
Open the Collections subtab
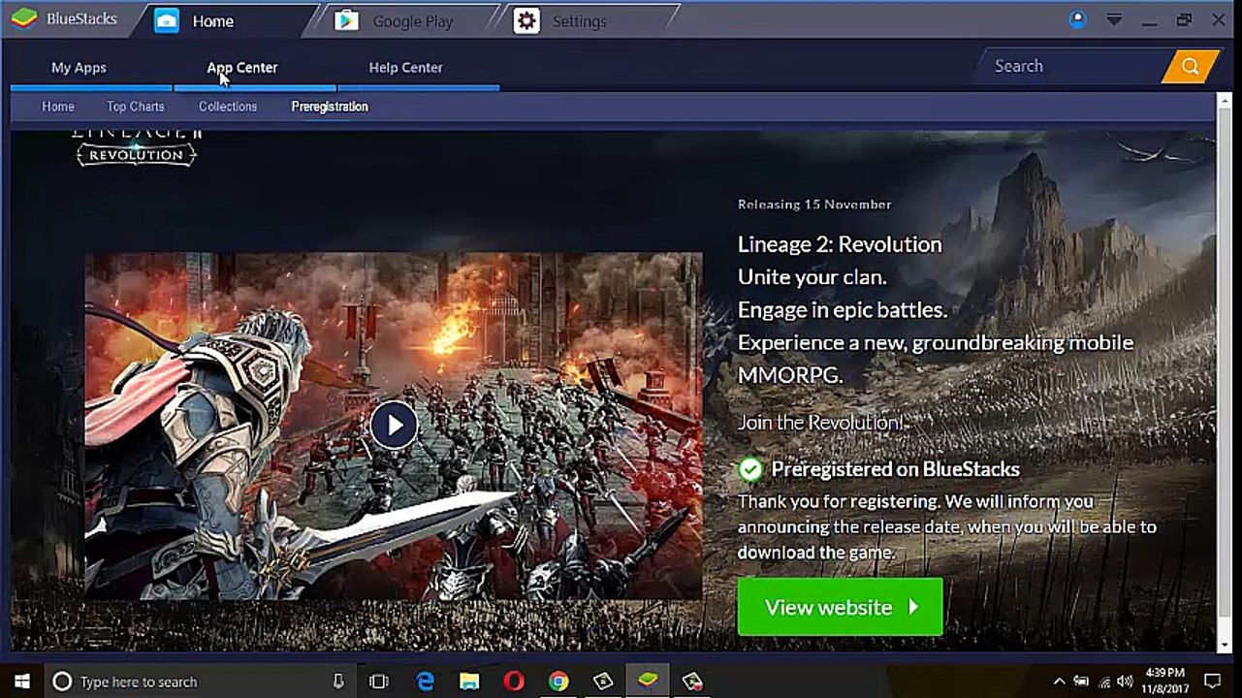(228, 107)
